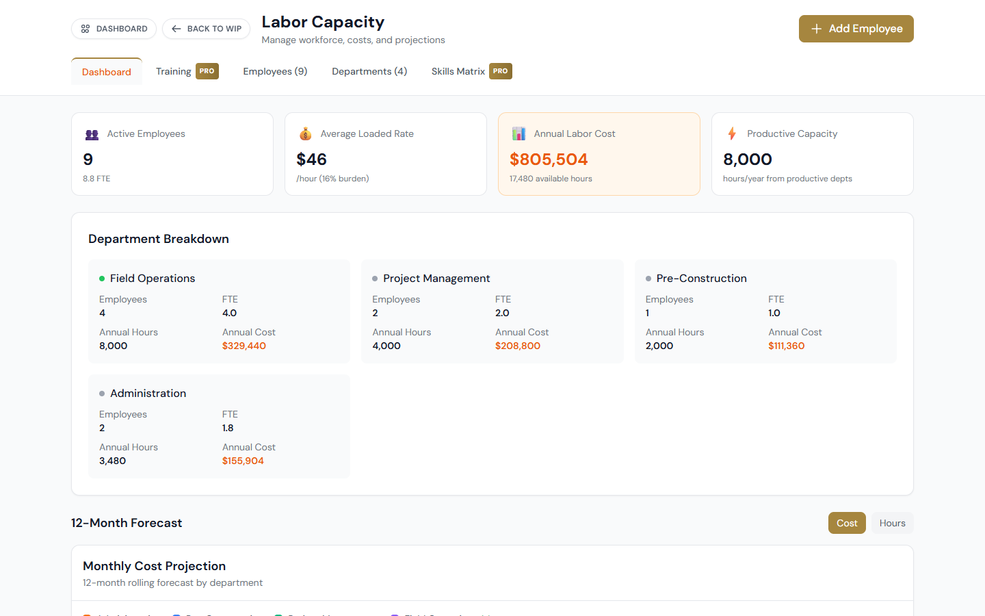Click the Project Management status dot
The image size is (985, 616).
375,279
